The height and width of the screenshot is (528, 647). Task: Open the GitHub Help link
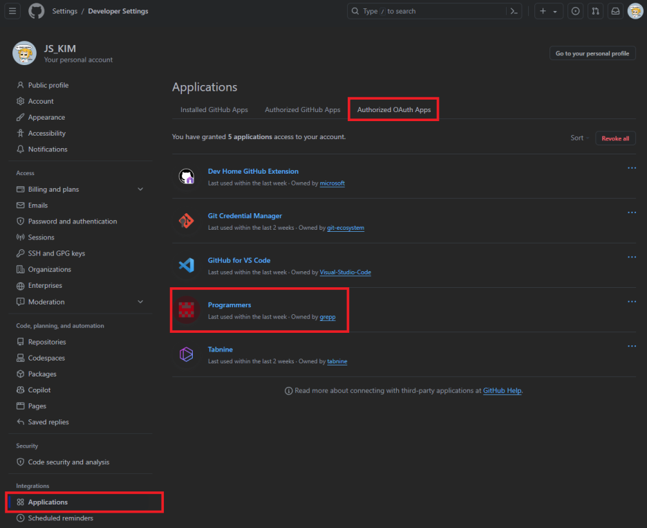pos(502,391)
